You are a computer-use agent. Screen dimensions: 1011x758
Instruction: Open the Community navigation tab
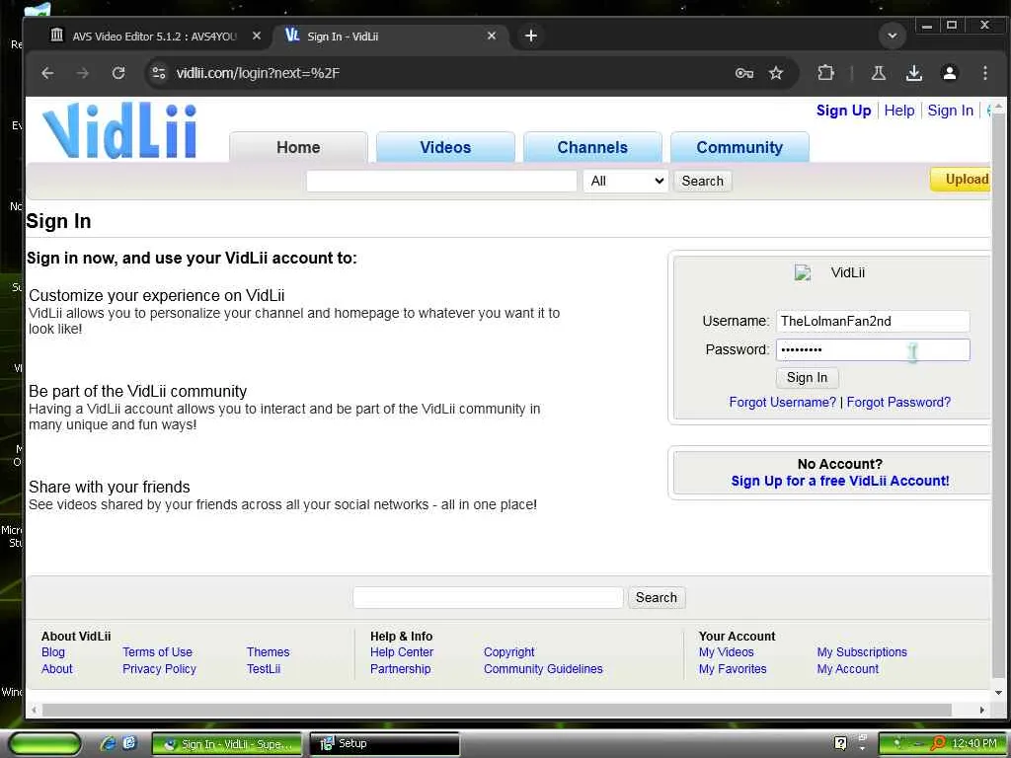click(739, 148)
